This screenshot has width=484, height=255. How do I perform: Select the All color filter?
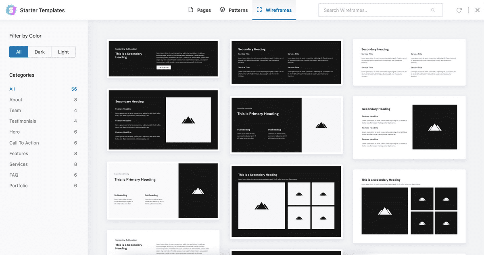(x=18, y=52)
